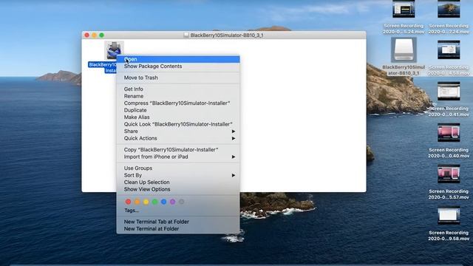Apply the orange tag color

[x=137, y=202]
